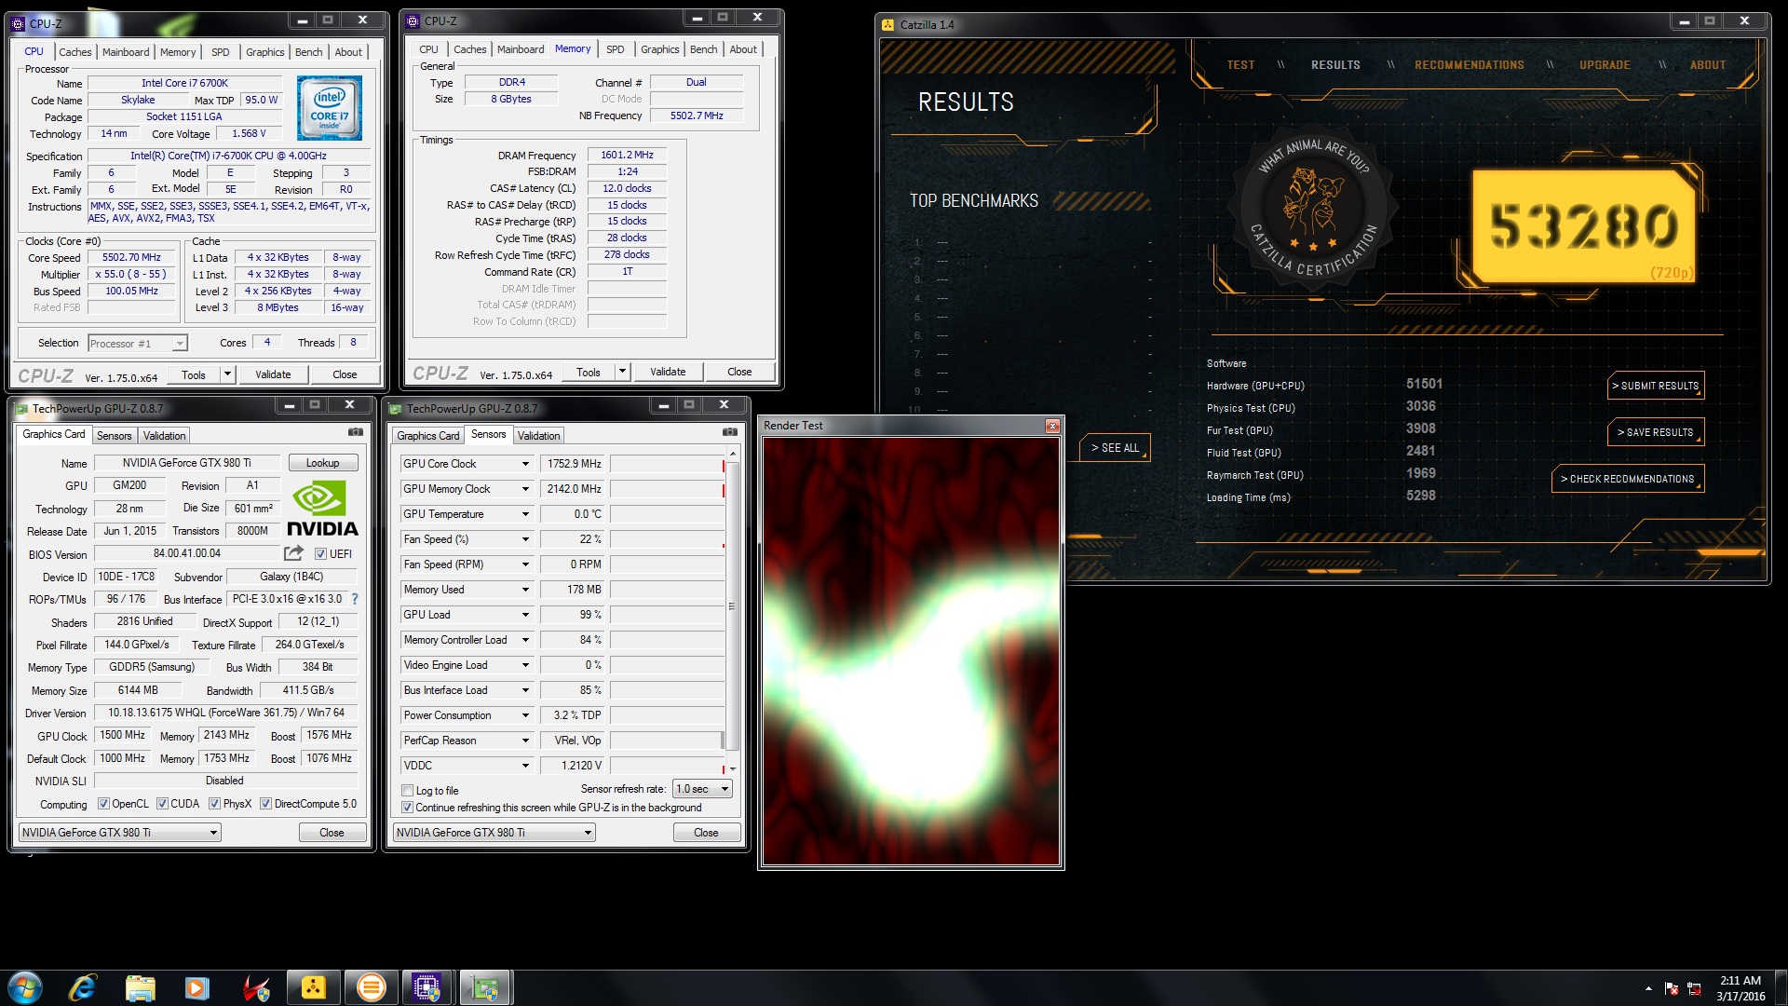The height and width of the screenshot is (1006, 1788).
Task: Switch to the CPU-Z purple chip taskbar icon
Action: click(x=427, y=987)
